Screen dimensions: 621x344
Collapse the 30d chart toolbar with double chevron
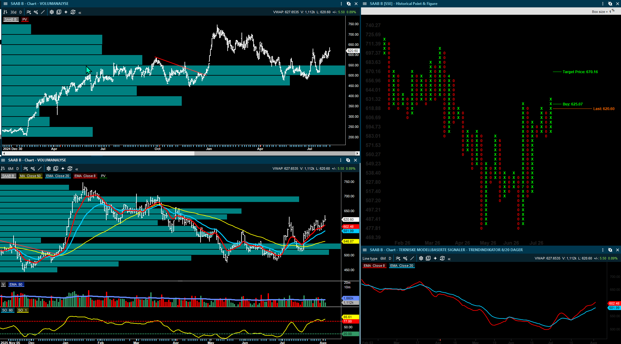pyautogui.click(x=80, y=13)
